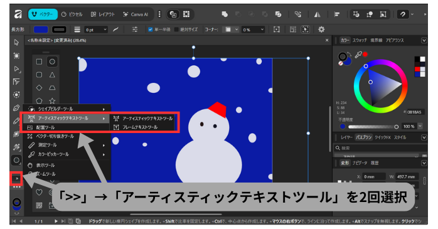This screenshot has height=229, width=438.
Task: Toggle the snapping magnet button
Action: coord(402,14)
